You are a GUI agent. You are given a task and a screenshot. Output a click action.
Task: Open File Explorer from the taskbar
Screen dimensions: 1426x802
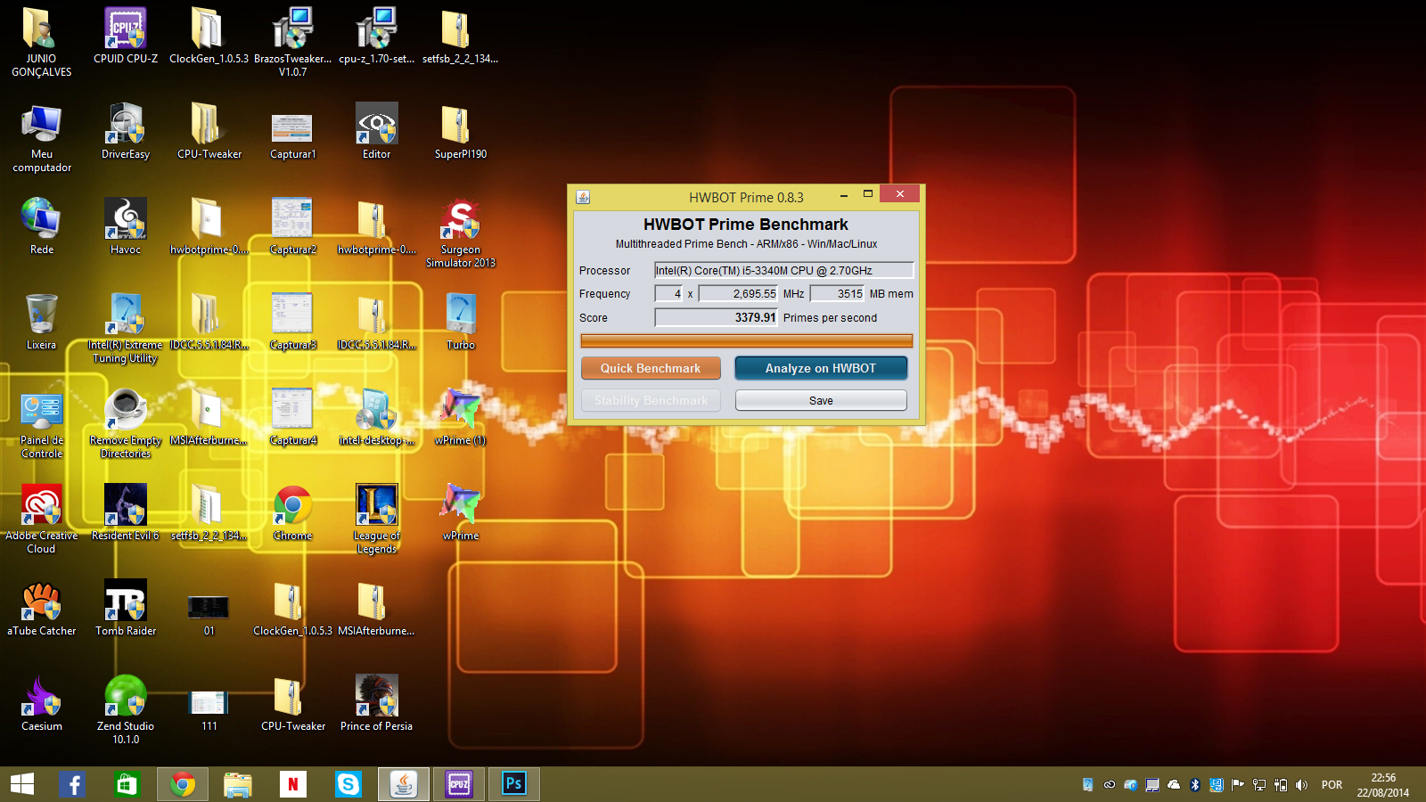tap(238, 784)
